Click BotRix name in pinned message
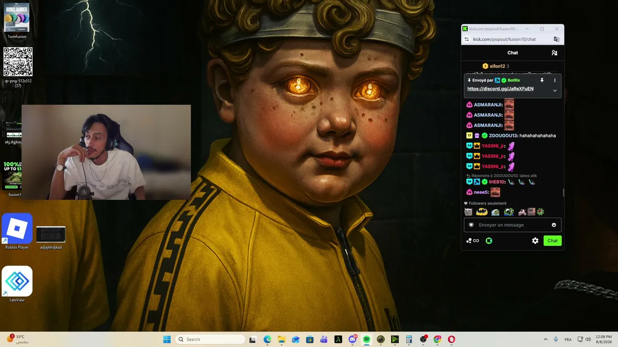The height and width of the screenshot is (347, 618). 514,80
